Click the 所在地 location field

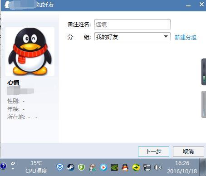pos(22,117)
